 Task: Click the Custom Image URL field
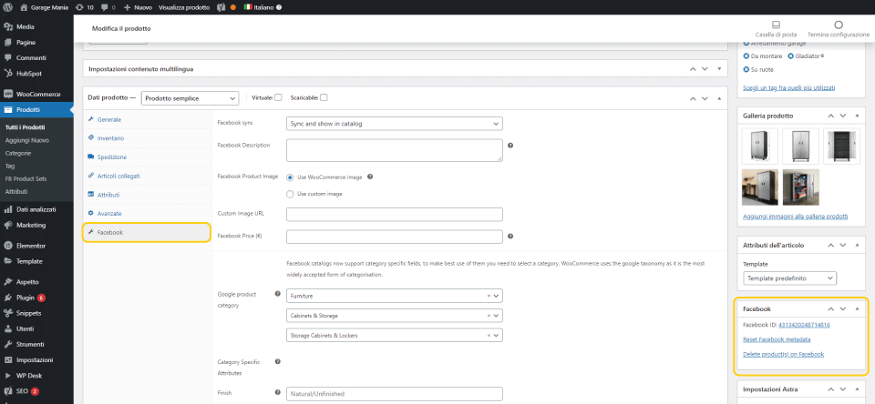coord(395,215)
